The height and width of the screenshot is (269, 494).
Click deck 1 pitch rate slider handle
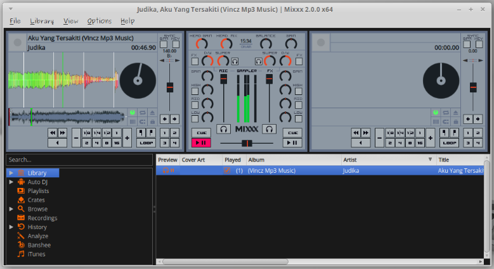pyautogui.click(x=170, y=87)
